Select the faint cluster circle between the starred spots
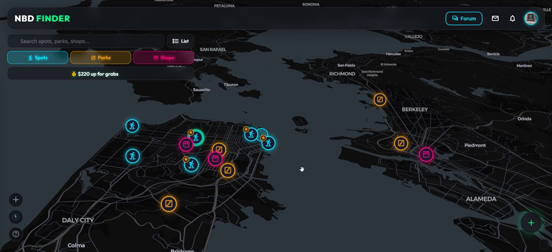The height and width of the screenshot is (252, 552). tap(262, 134)
